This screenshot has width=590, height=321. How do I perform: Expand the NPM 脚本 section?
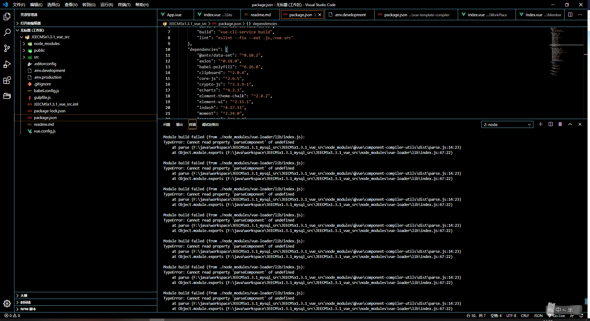tap(28, 309)
